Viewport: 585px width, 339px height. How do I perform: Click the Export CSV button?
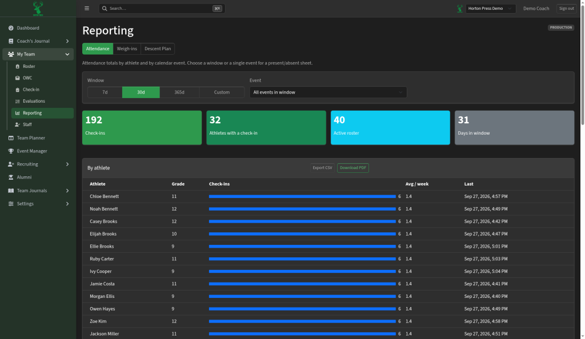point(322,168)
